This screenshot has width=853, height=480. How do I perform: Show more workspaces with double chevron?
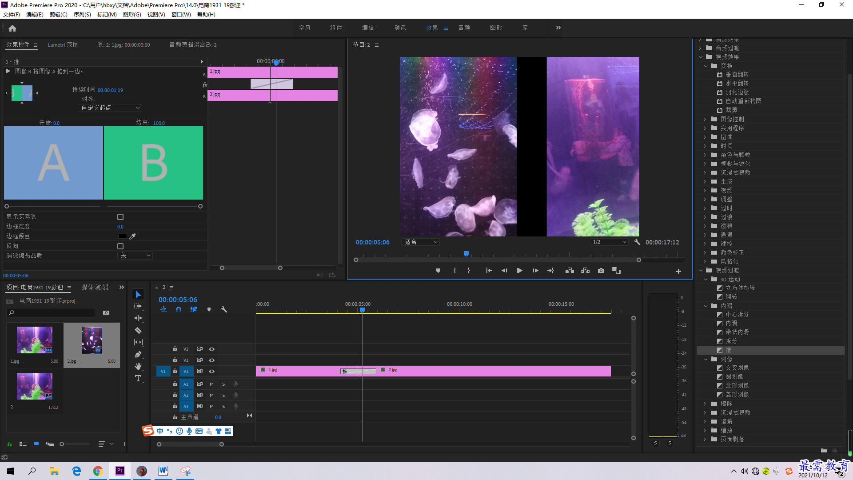coord(558,28)
